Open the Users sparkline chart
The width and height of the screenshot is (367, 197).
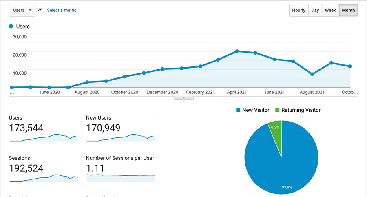click(44, 138)
